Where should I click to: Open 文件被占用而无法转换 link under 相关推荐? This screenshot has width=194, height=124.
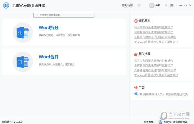pyautogui.click(x=155, y=70)
